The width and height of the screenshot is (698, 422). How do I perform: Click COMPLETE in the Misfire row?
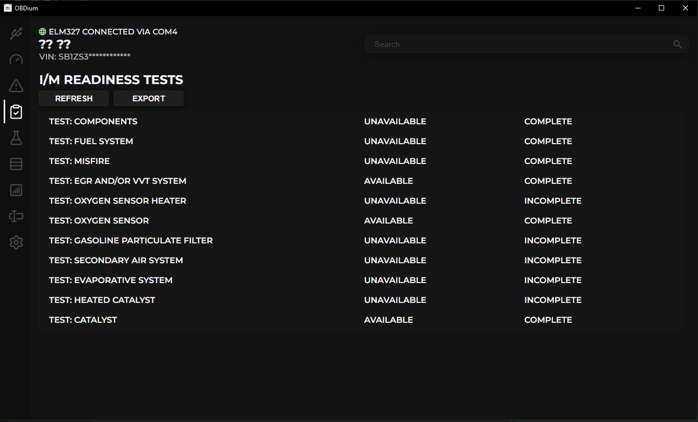(x=548, y=161)
